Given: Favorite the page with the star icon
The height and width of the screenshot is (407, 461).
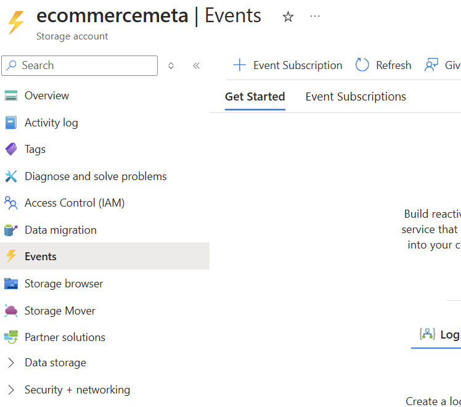Looking at the screenshot, I should coord(288,17).
